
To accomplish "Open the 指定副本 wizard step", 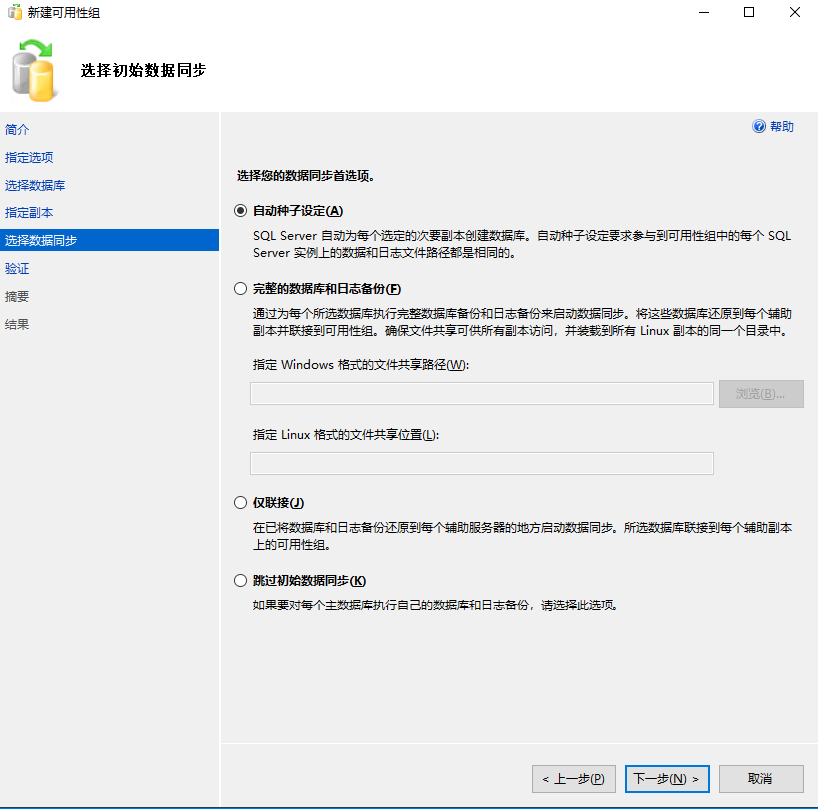I will (x=29, y=212).
